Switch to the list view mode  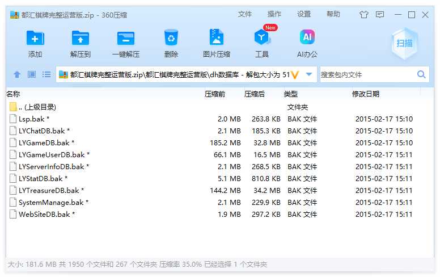pyautogui.click(x=46, y=74)
